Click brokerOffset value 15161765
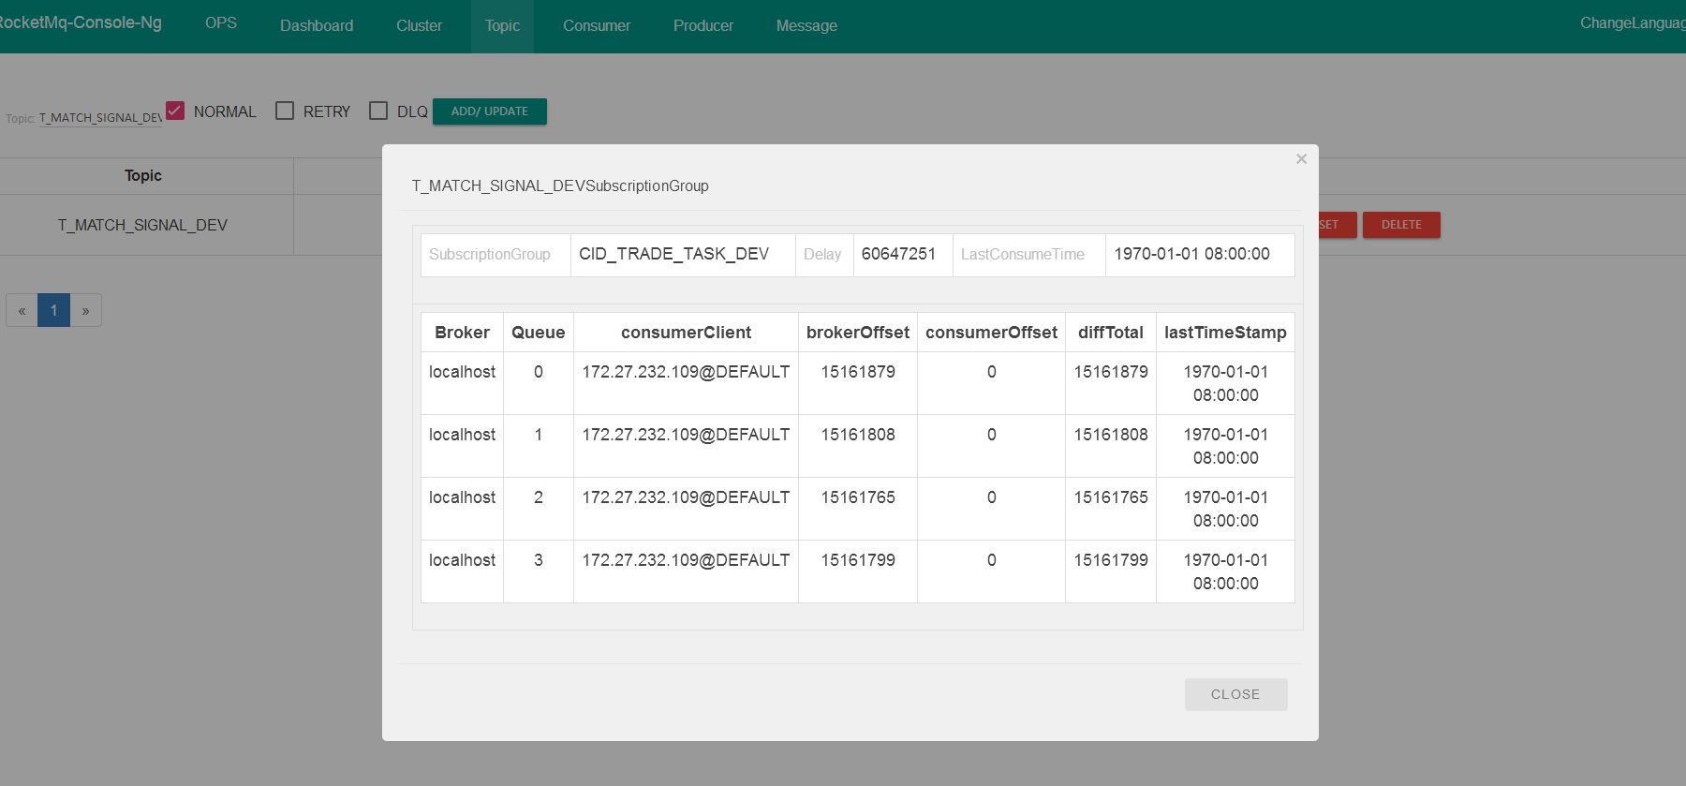Screen dimensions: 1686x786 [x=858, y=497]
